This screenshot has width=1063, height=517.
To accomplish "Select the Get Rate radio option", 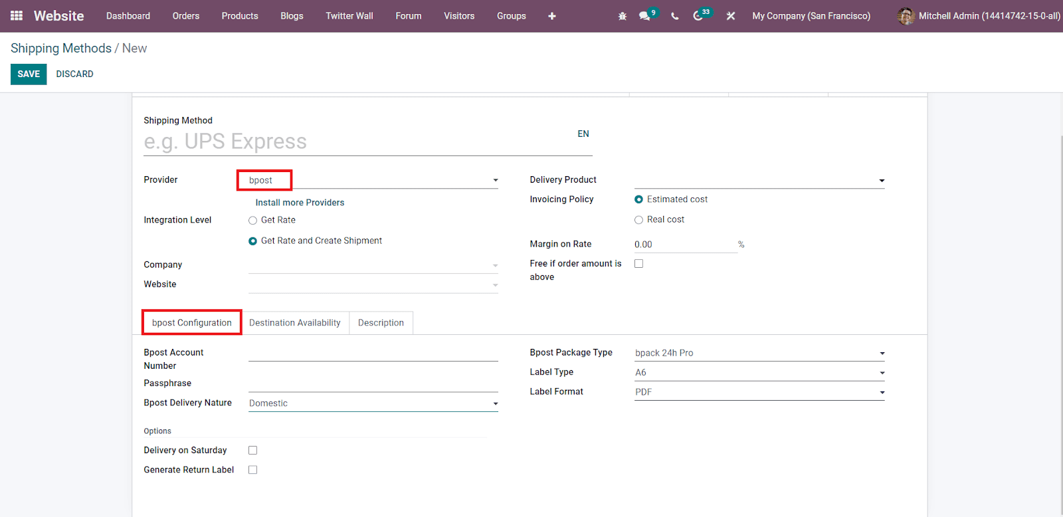I will point(252,221).
